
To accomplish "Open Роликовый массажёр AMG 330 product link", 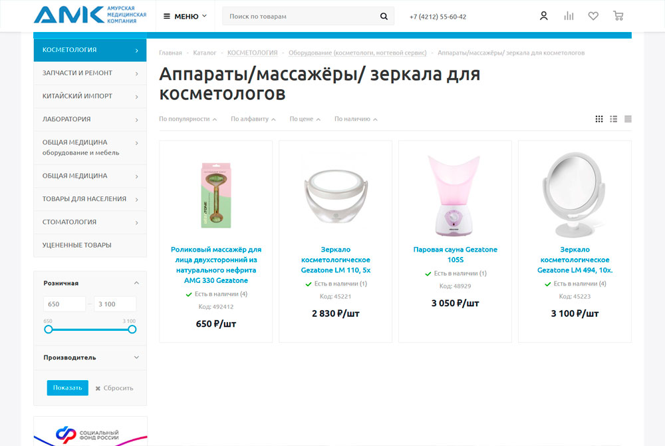I will pyautogui.click(x=216, y=265).
